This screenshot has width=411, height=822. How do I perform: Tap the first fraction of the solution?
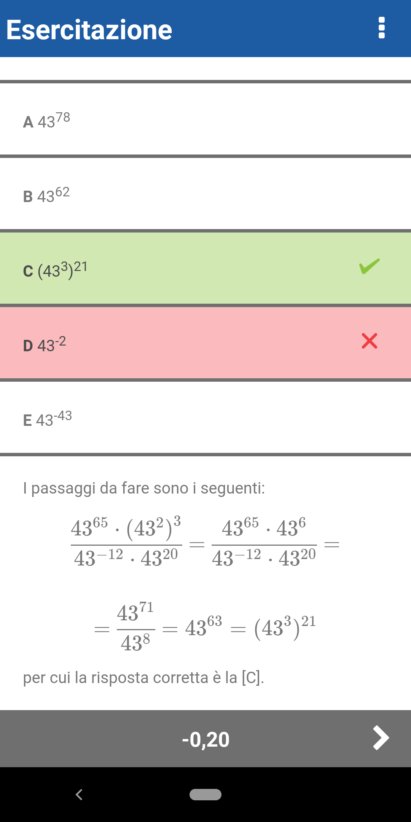pos(126,542)
